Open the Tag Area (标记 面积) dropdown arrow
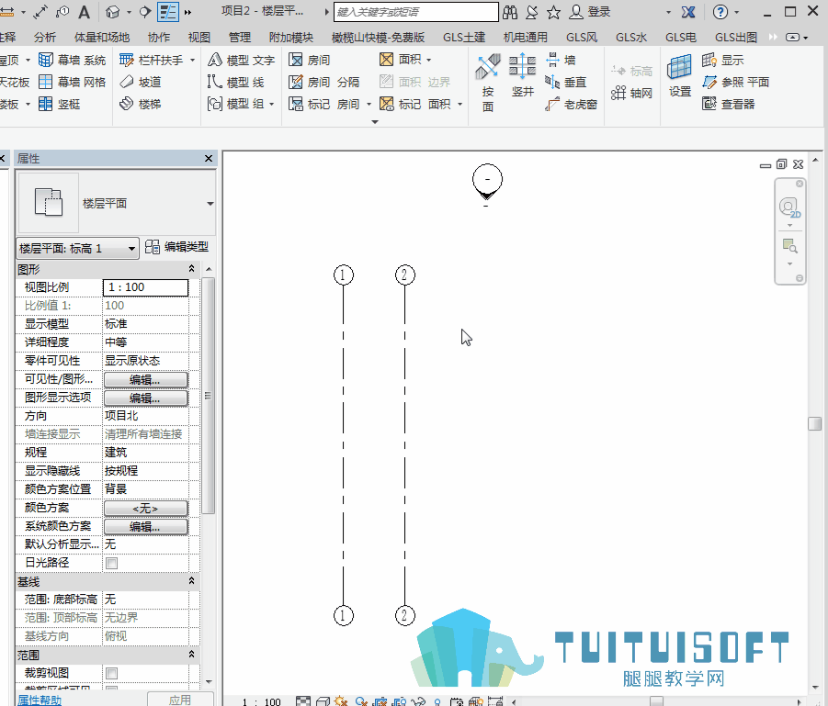 459,105
